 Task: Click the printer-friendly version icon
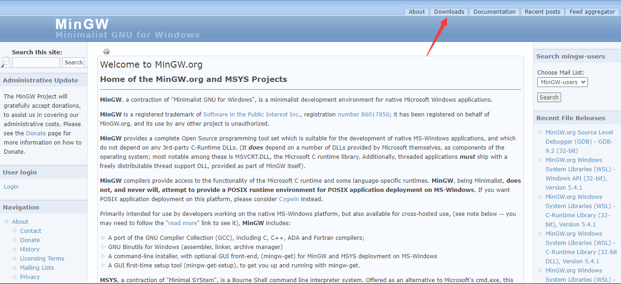(106, 52)
